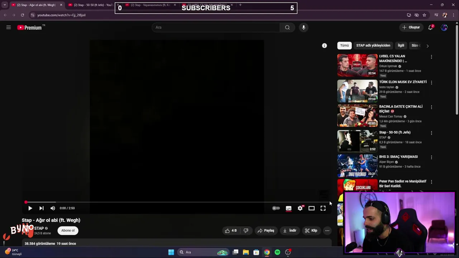Play the video

coord(30,208)
